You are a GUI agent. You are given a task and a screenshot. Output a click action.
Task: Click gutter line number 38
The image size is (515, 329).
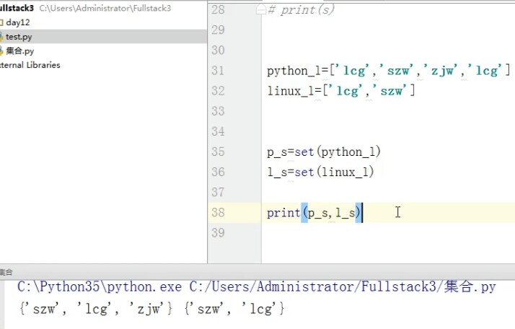[x=218, y=212]
